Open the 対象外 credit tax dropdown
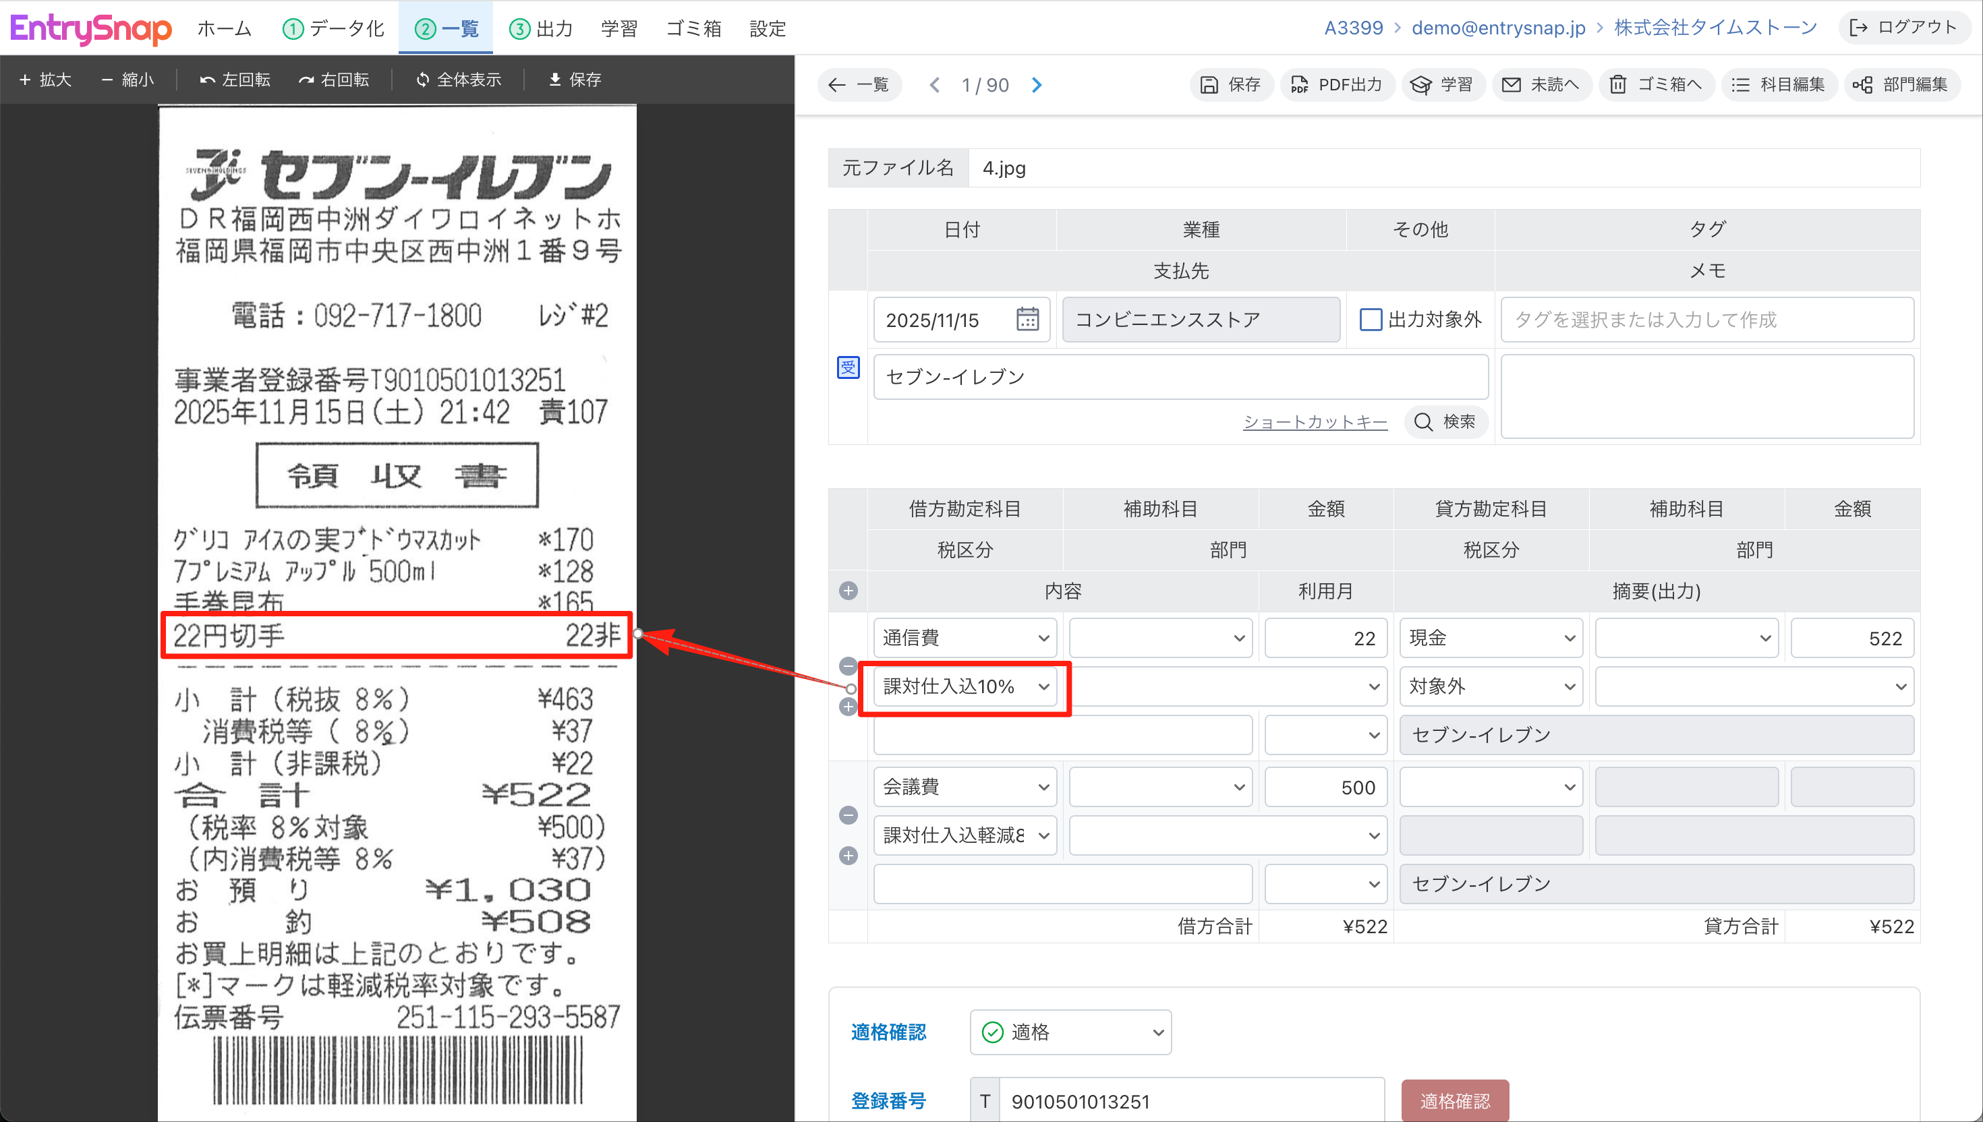The image size is (1983, 1122). (x=1491, y=686)
